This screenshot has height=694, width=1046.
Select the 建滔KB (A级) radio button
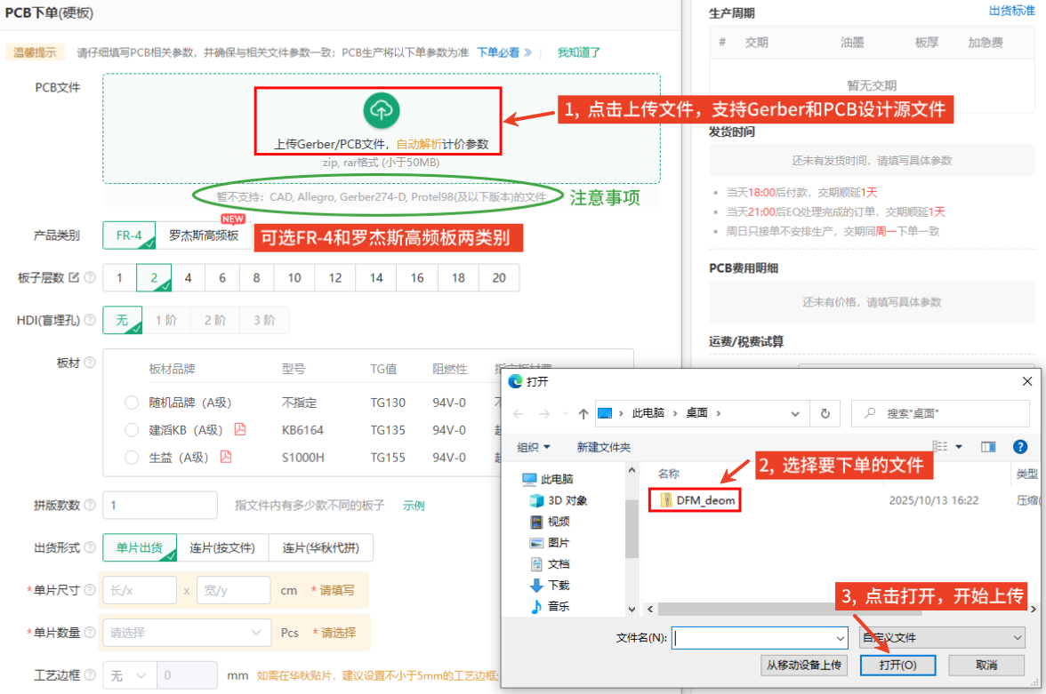pos(132,430)
